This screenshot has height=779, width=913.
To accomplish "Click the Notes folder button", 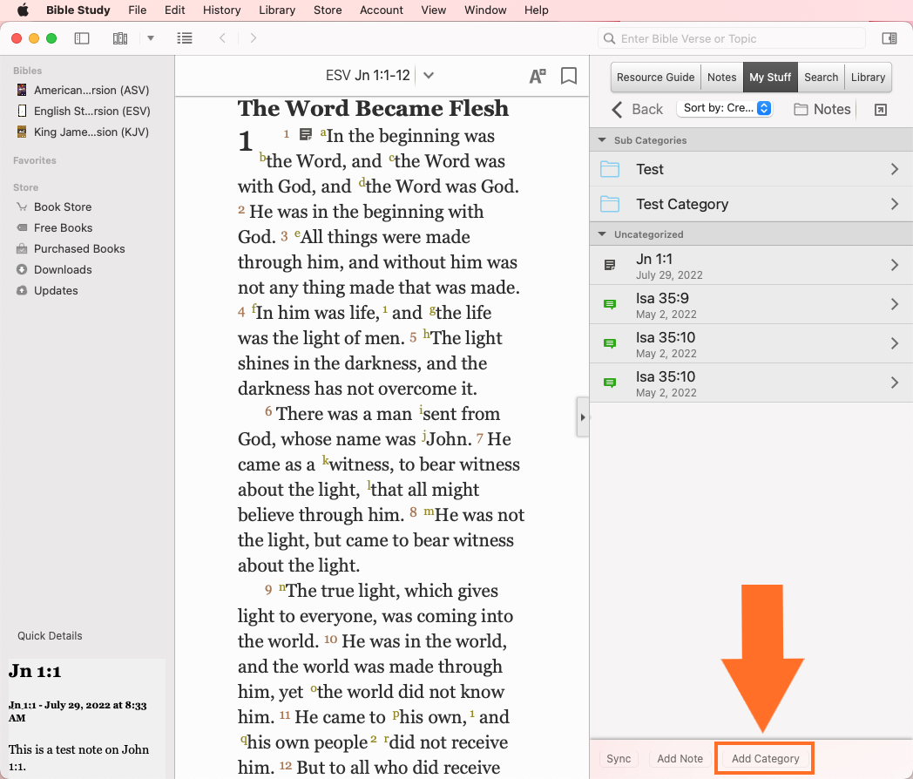I will click(x=822, y=109).
